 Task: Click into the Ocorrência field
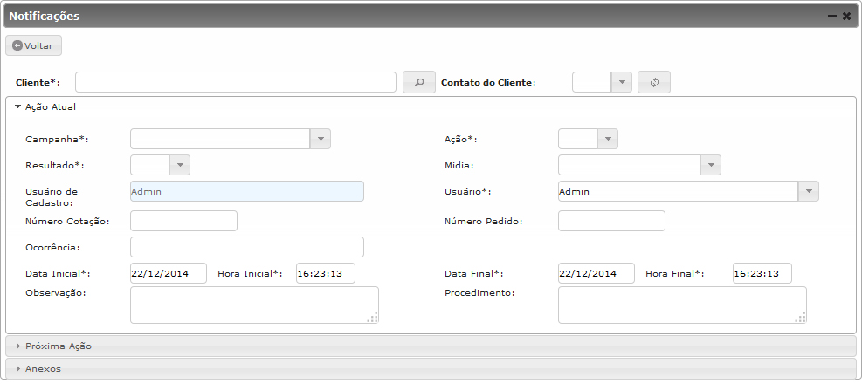click(x=247, y=247)
